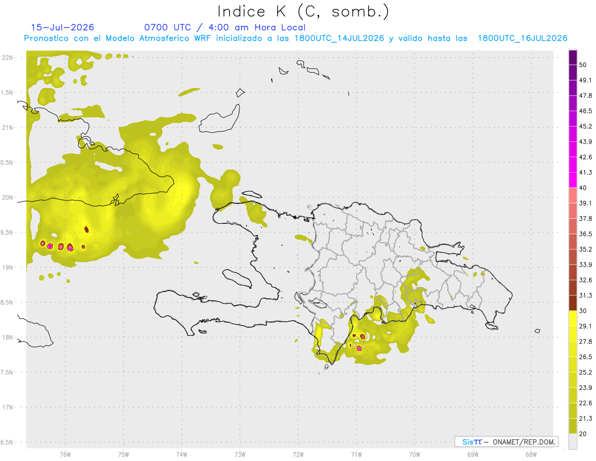Image resolution: width=596 pixels, height=461 pixels.
Task: Click the "20N" latitude axis label
Action: [8, 197]
